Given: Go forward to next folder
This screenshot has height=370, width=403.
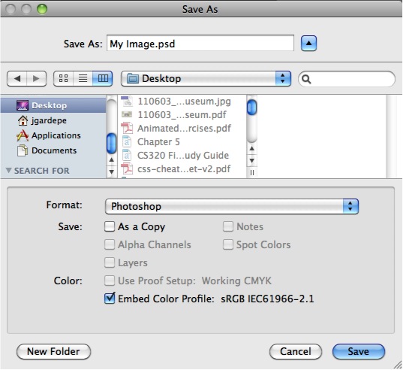Looking at the screenshot, I should pyautogui.click(x=36, y=78).
